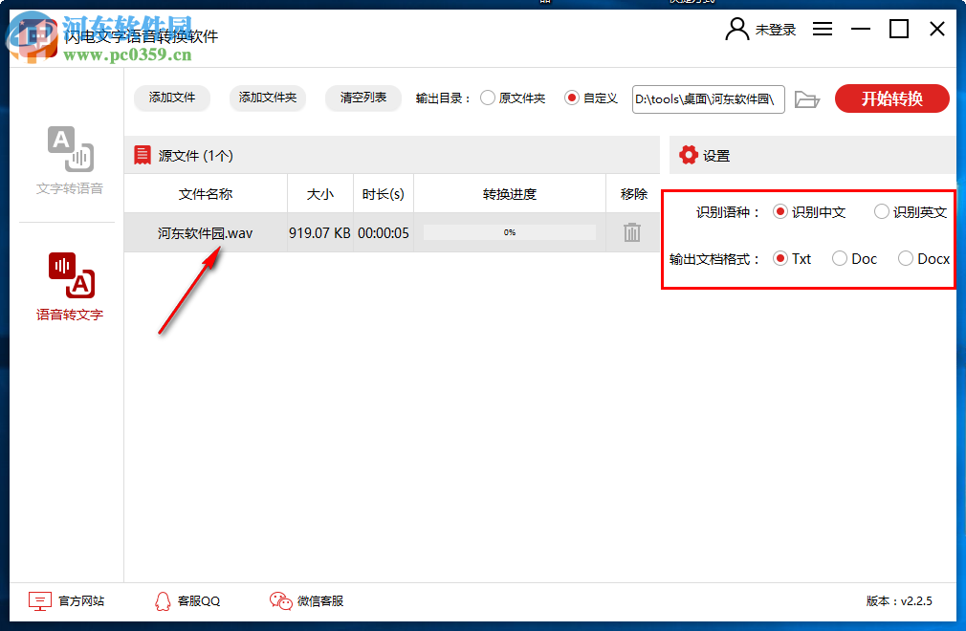This screenshot has width=966, height=631.
Task: Open the folder browse icon next to output path
Action: click(x=806, y=98)
